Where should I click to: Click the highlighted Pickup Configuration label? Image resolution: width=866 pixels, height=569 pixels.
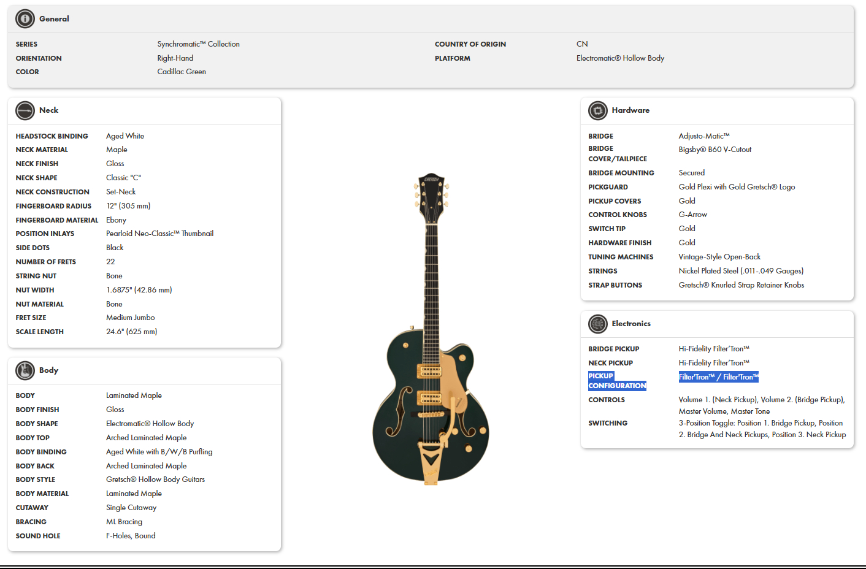pos(617,381)
